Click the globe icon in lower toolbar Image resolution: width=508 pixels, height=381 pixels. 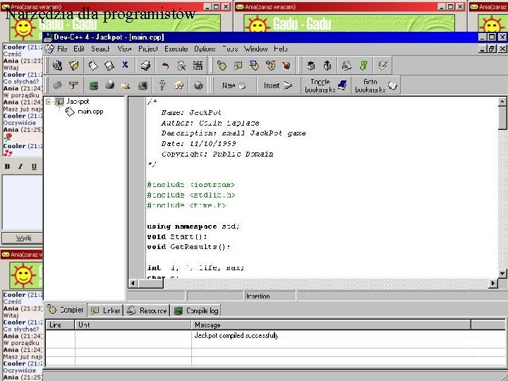click(198, 85)
